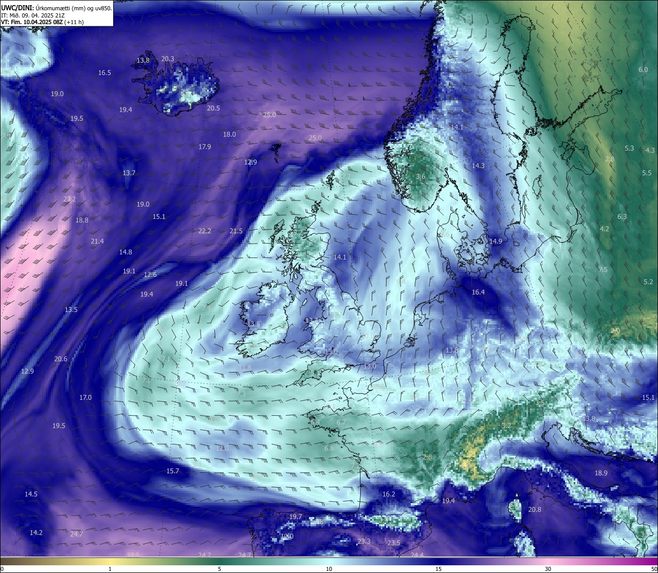Click the 20.6 value label

coord(61,359)
